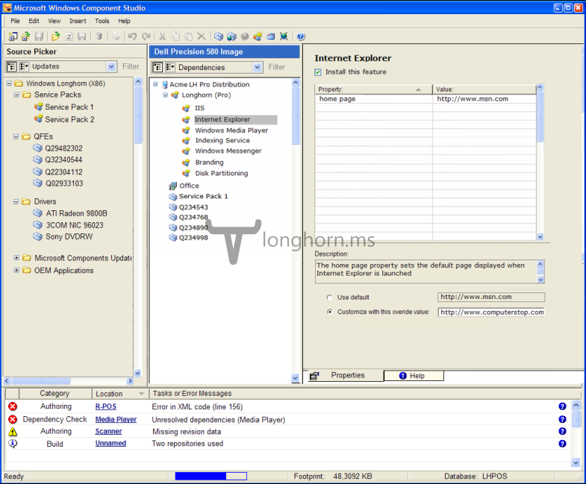The width and height of the screenshot is (586, 484).
Task: Collapse the Acme LH Pro Distribution node
Action: pos(155,84)
